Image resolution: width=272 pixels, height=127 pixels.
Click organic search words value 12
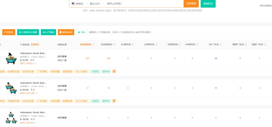click(x=109, y=88)
